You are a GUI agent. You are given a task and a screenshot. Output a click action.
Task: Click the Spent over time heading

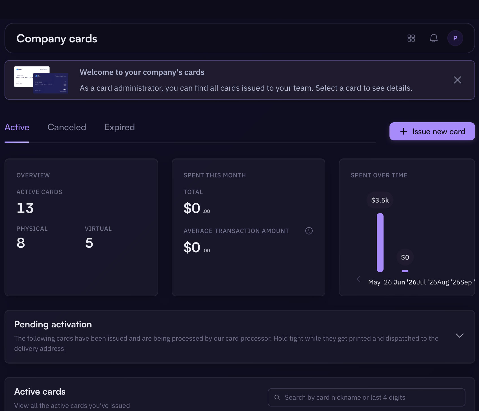(379, 175)
